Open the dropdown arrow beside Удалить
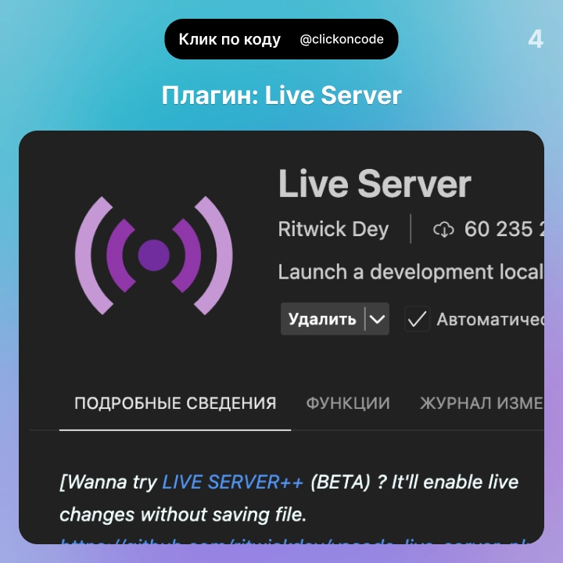 (377, 319)
